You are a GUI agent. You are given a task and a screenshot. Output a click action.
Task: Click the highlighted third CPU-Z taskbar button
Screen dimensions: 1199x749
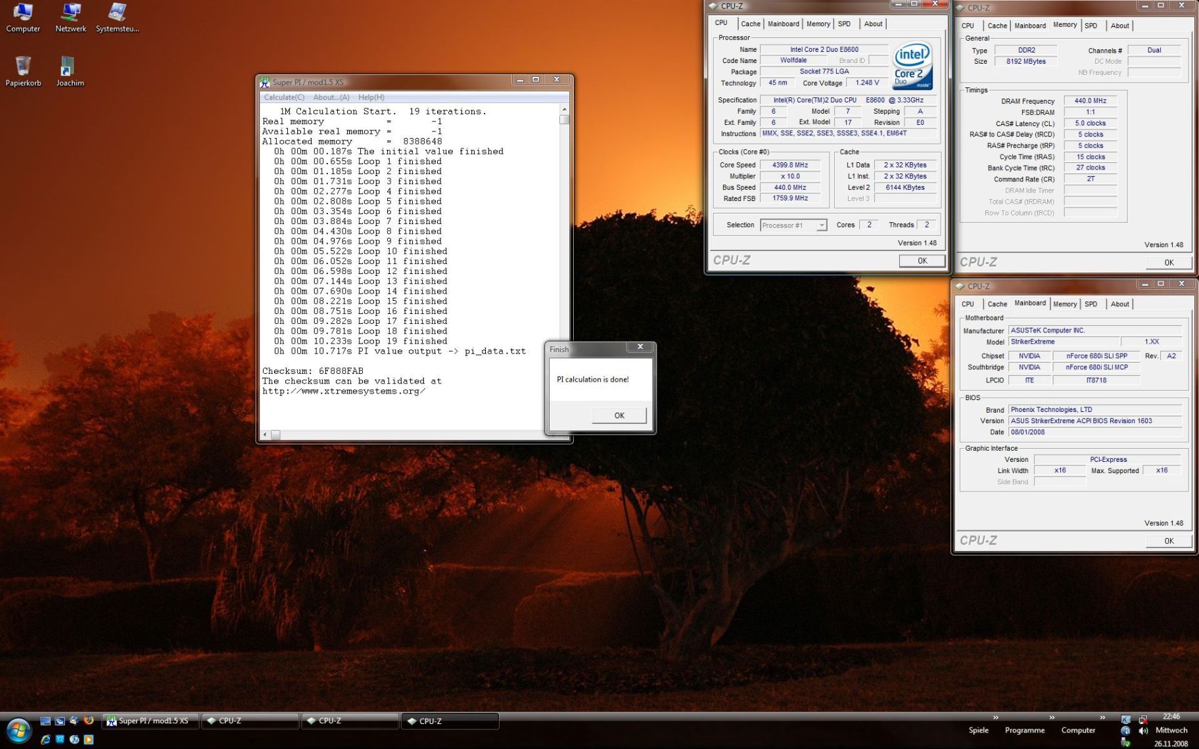[450, 721]
